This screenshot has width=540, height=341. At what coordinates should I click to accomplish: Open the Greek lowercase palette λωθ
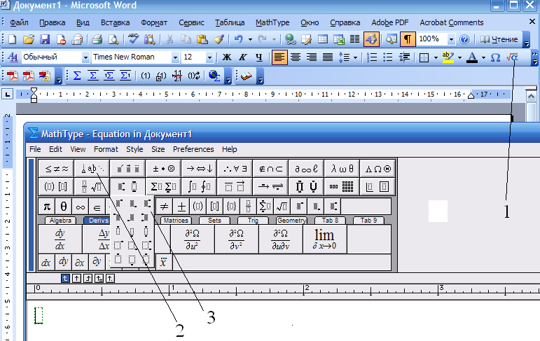342,169
